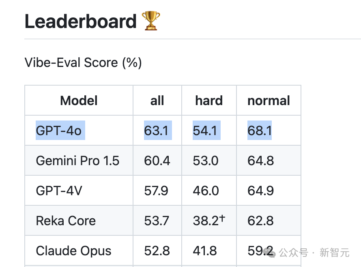Click the highlighted GPT-4o model cell
361x267 pixels.
(60, 130)
